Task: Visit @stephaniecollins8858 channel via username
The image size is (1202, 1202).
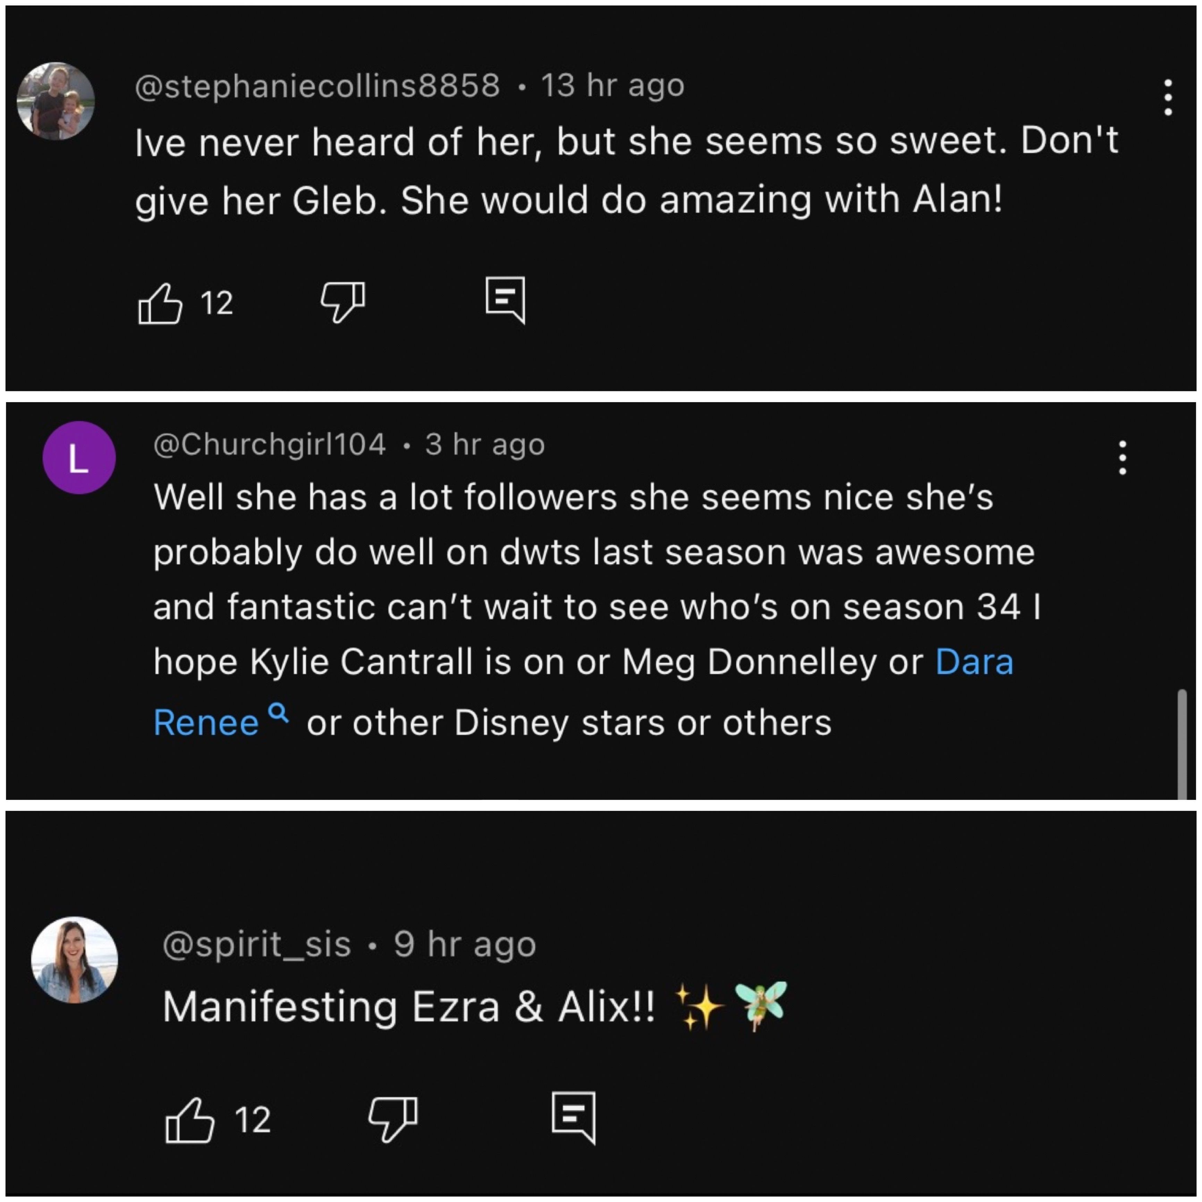Action: tap(317, 85)
